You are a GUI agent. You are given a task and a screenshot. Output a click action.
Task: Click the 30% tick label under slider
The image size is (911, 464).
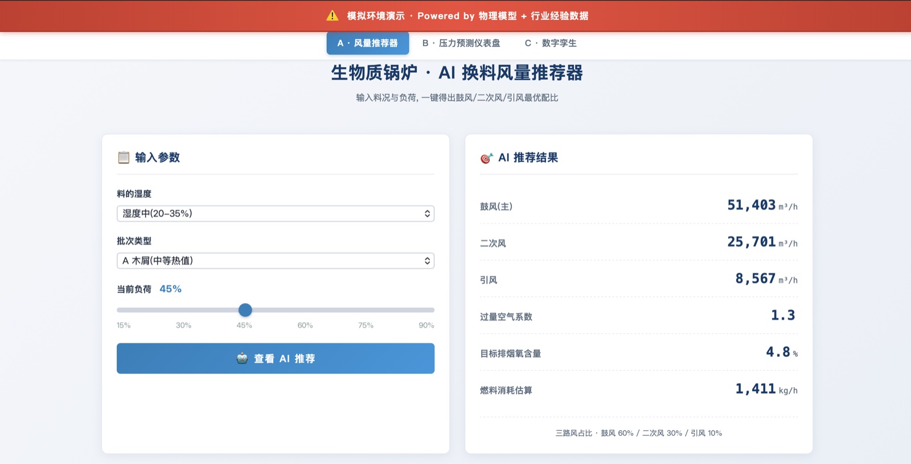click(183, 325)
